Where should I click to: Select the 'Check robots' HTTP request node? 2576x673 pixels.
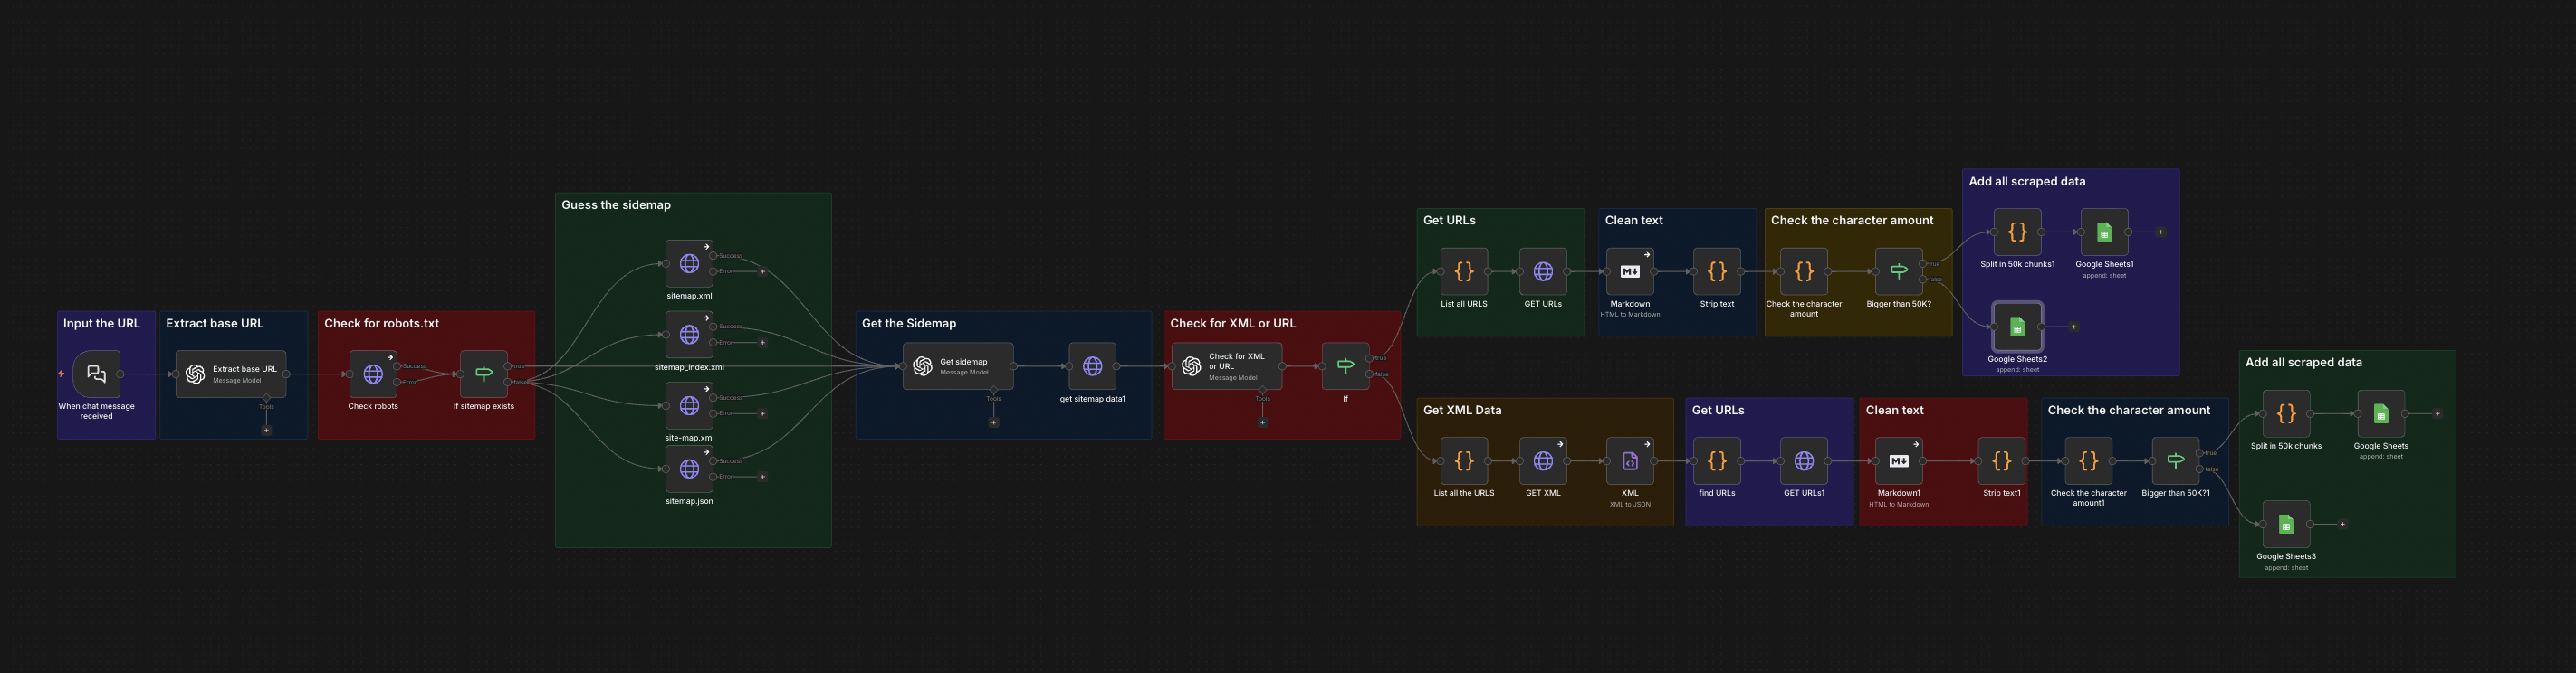(373, 374)
